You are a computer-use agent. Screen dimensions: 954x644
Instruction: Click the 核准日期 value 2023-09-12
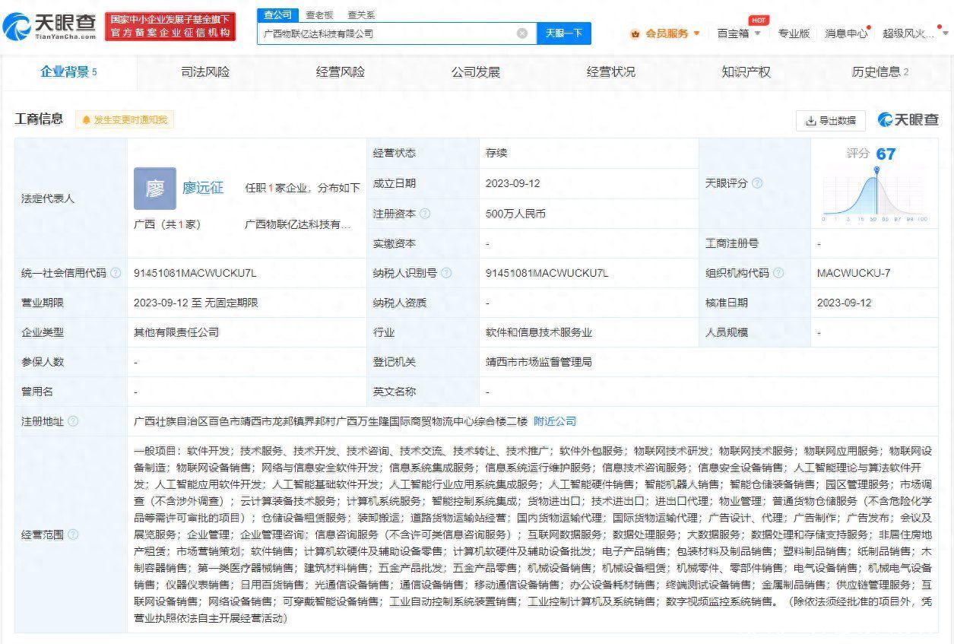[845, 303]
